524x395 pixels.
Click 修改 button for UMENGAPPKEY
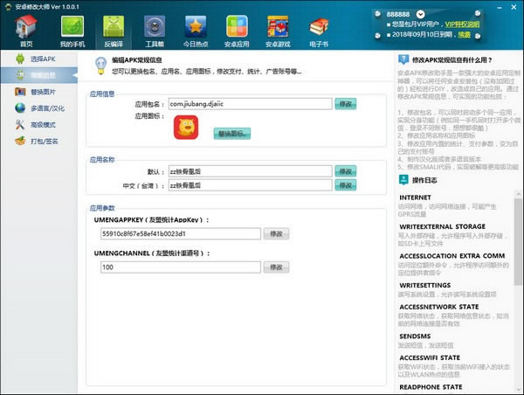(276, 234)
